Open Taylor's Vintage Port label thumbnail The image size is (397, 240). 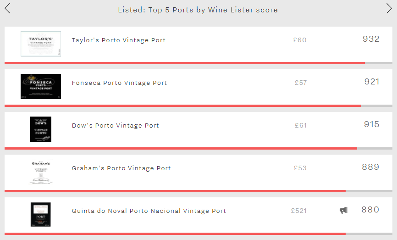point(41,44)
